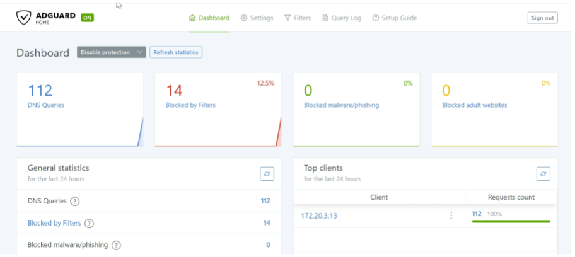575x257 pixels.
Task: Open the Setup Guide page
Action: pos(395,18)
